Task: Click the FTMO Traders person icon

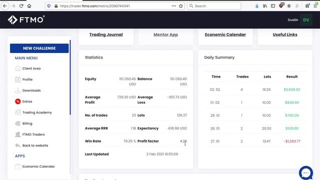Action: (x=18, y=134)
